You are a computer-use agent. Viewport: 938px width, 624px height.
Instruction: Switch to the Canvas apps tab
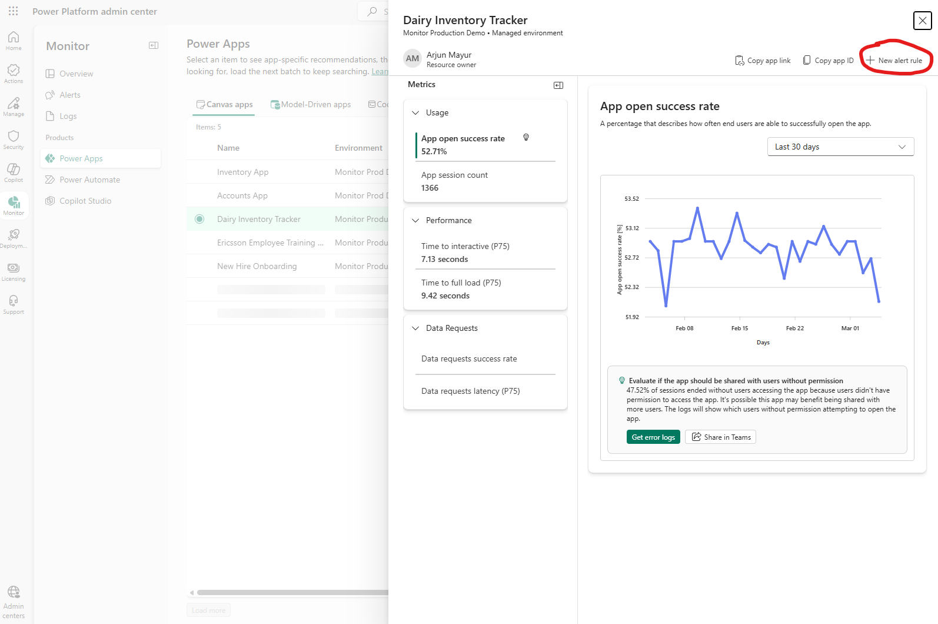pos(224,104)
